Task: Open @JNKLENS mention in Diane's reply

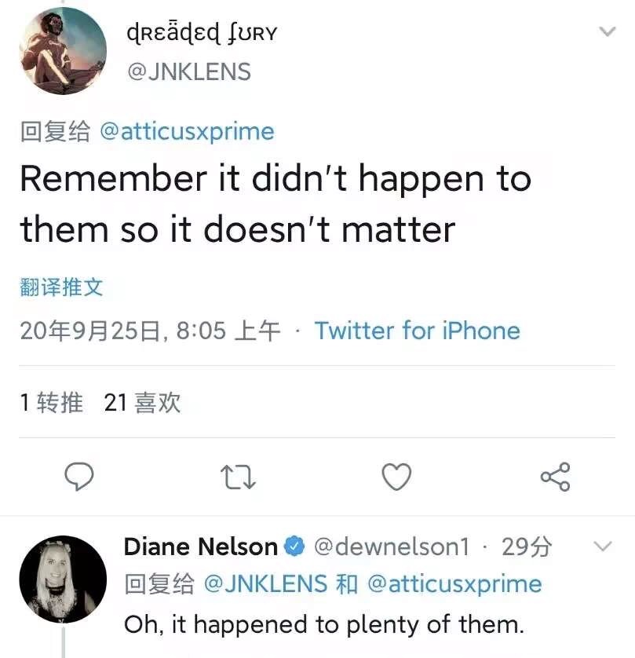Action: (265, 584)
